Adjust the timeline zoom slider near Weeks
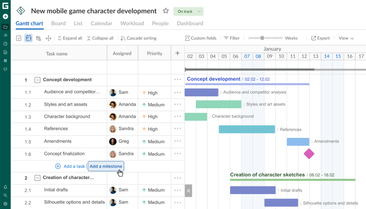 262,37
